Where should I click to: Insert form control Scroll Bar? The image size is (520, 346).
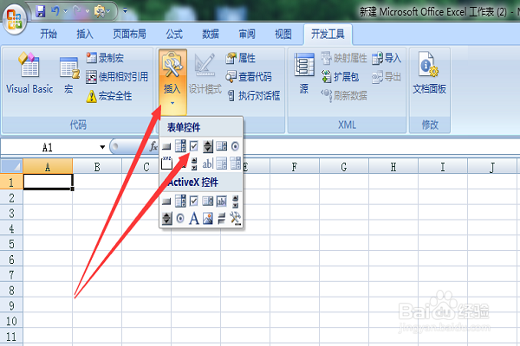point(194,163)
